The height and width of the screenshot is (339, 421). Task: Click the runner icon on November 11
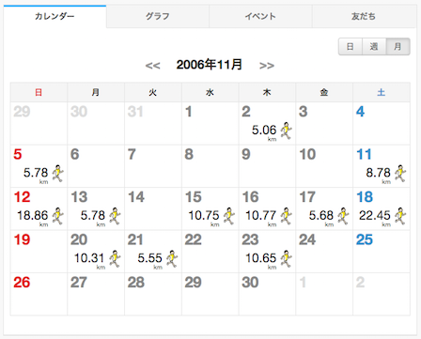tap(400, 174)
